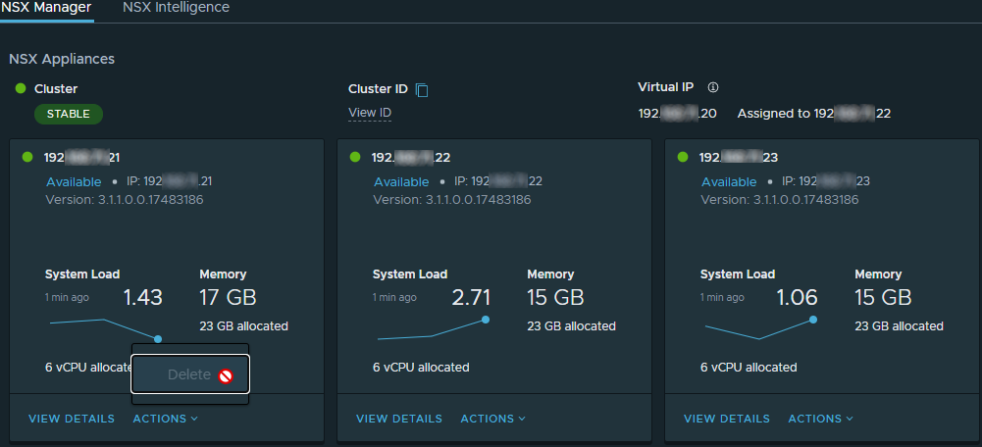Click the Cluster ID label
Viewport: 982px width, 447px height.
pyautogui.click(x=379, y=89)
